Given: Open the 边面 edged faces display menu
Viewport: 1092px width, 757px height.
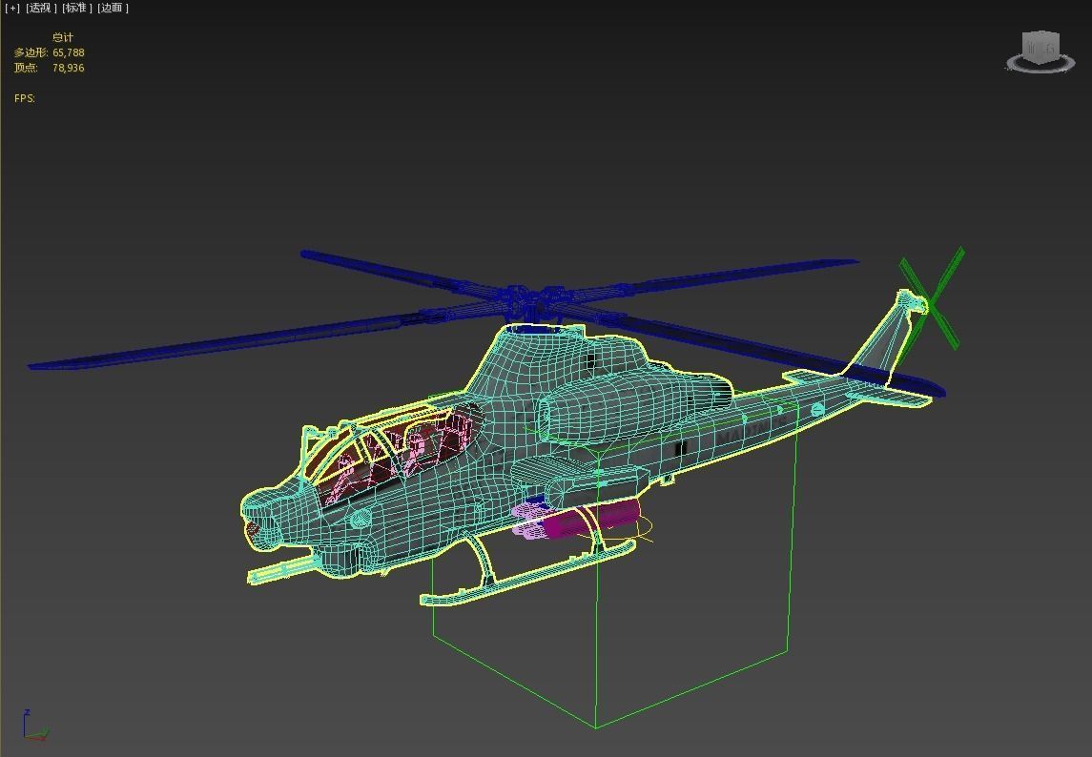Looking at the screenshot, I should click(113, 9).
